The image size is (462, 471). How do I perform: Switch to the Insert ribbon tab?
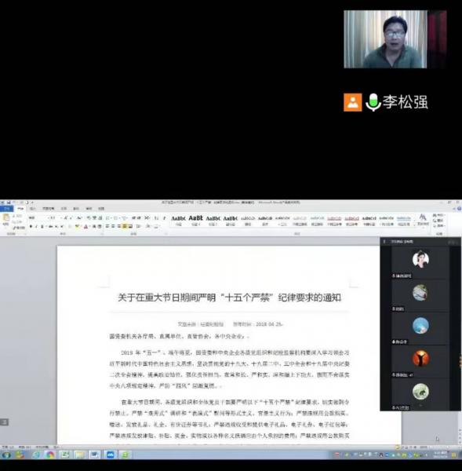tap(33, 209)
